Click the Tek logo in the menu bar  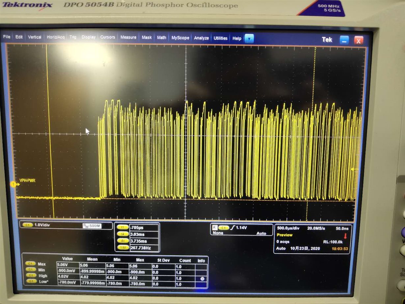[327, 40]
